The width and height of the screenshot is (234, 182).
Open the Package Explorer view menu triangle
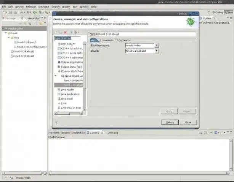point(45,23)
